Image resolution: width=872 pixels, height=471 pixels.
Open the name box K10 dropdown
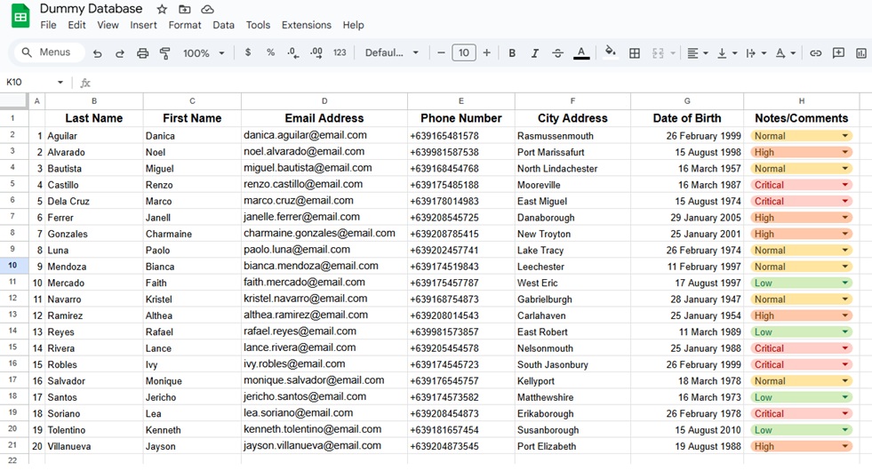click(60, 83)
